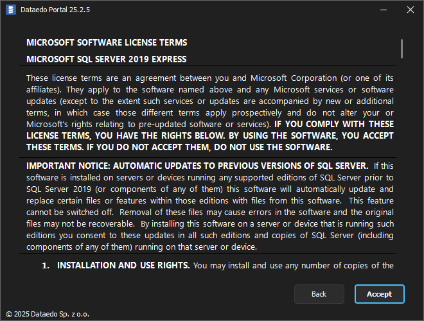
Task: Click the Dataedo logo icon in title bar
Action: pos(10,10)
